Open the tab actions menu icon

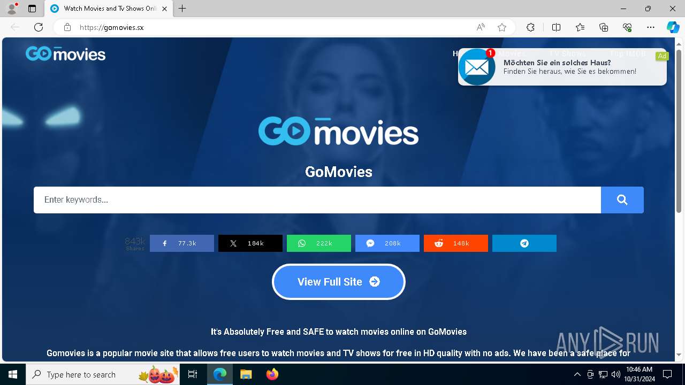[x=32, y=9]
